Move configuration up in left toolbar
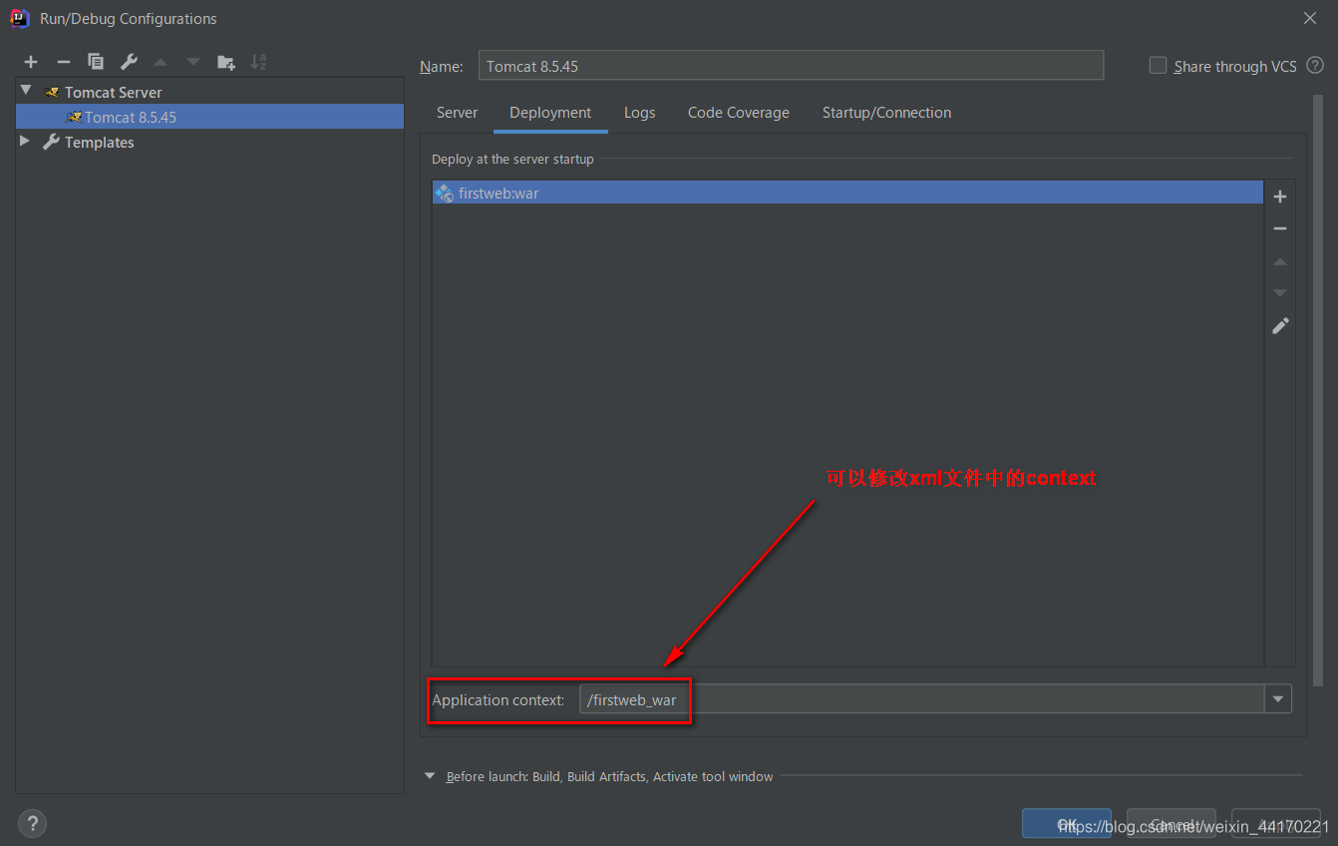Screen dimensions: 1338x846 [x=161, y=62]
